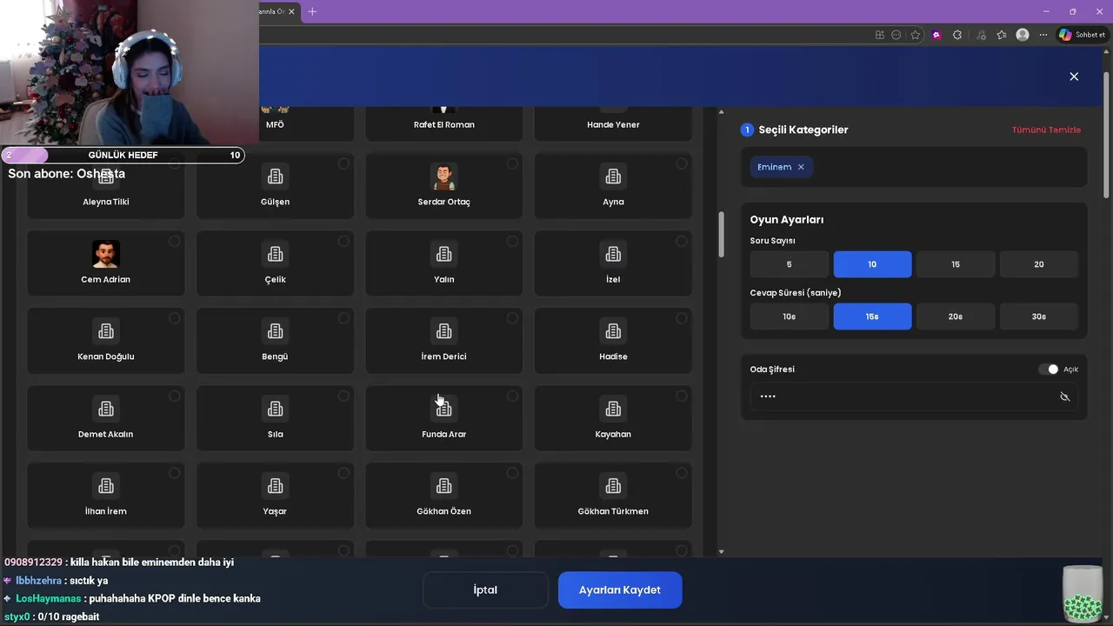
Task: Select the MFÖ category label
Action: tap(275, 124)
